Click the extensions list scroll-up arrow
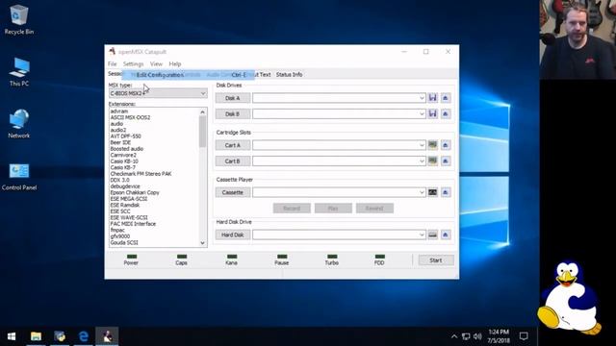This screenshot has height=346, width=616. [x=203, y=112]
